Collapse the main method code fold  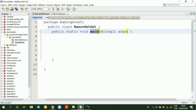[x=41, y=31]
